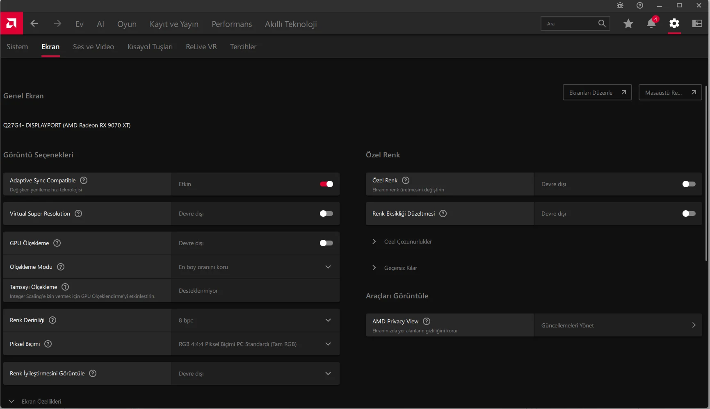Switch to Ses ve Video tab
The height and width of the screenshot is (409, 710).
pos(94,47)
